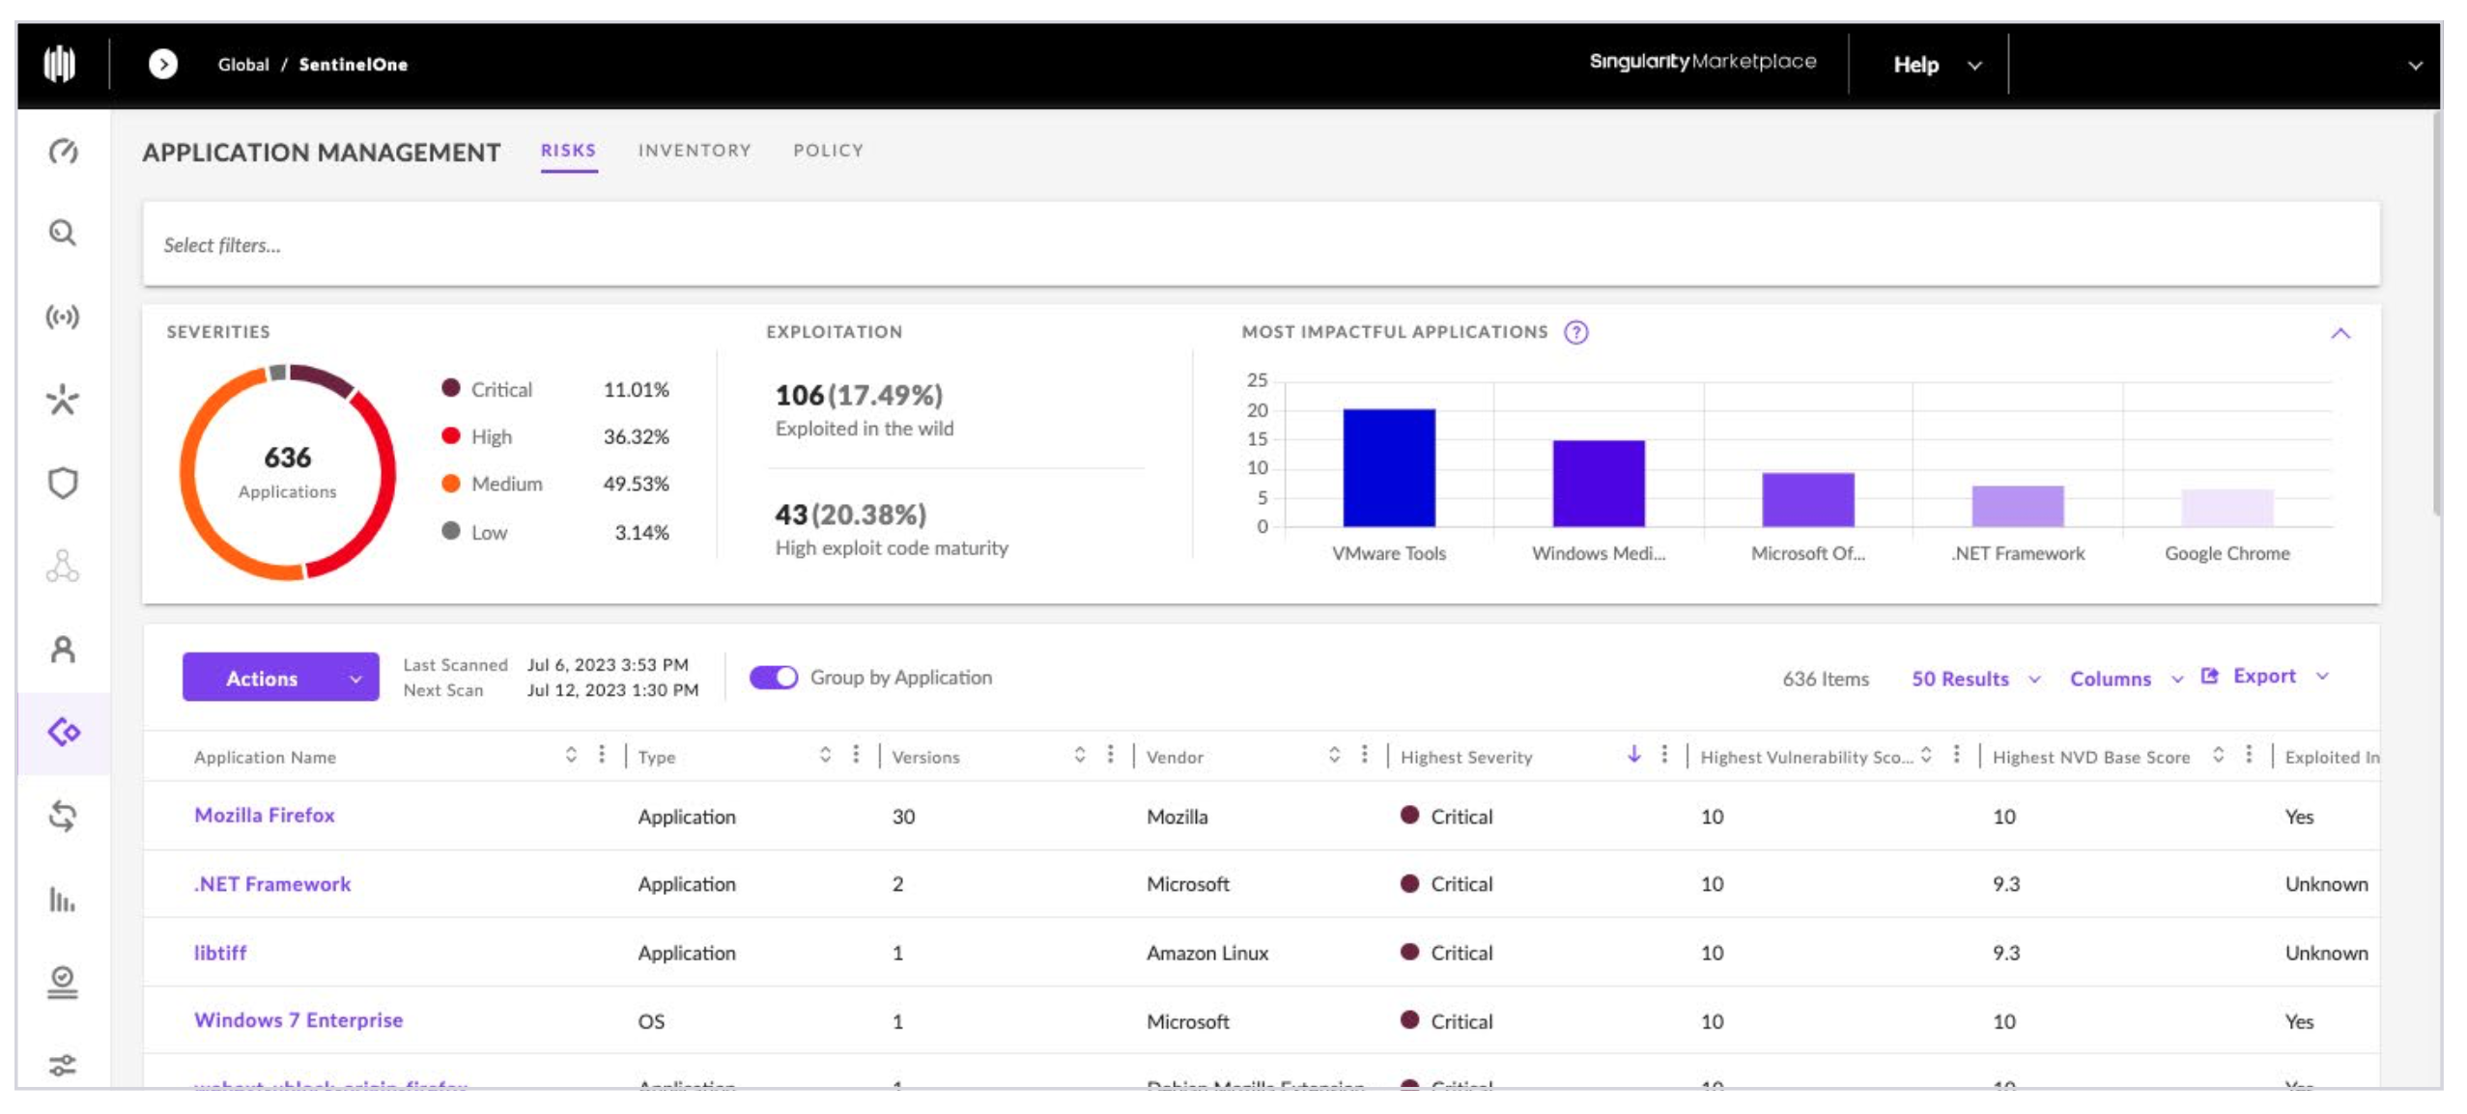Expand the sidebar with the arrow circle icon

[x=163, y=65]
